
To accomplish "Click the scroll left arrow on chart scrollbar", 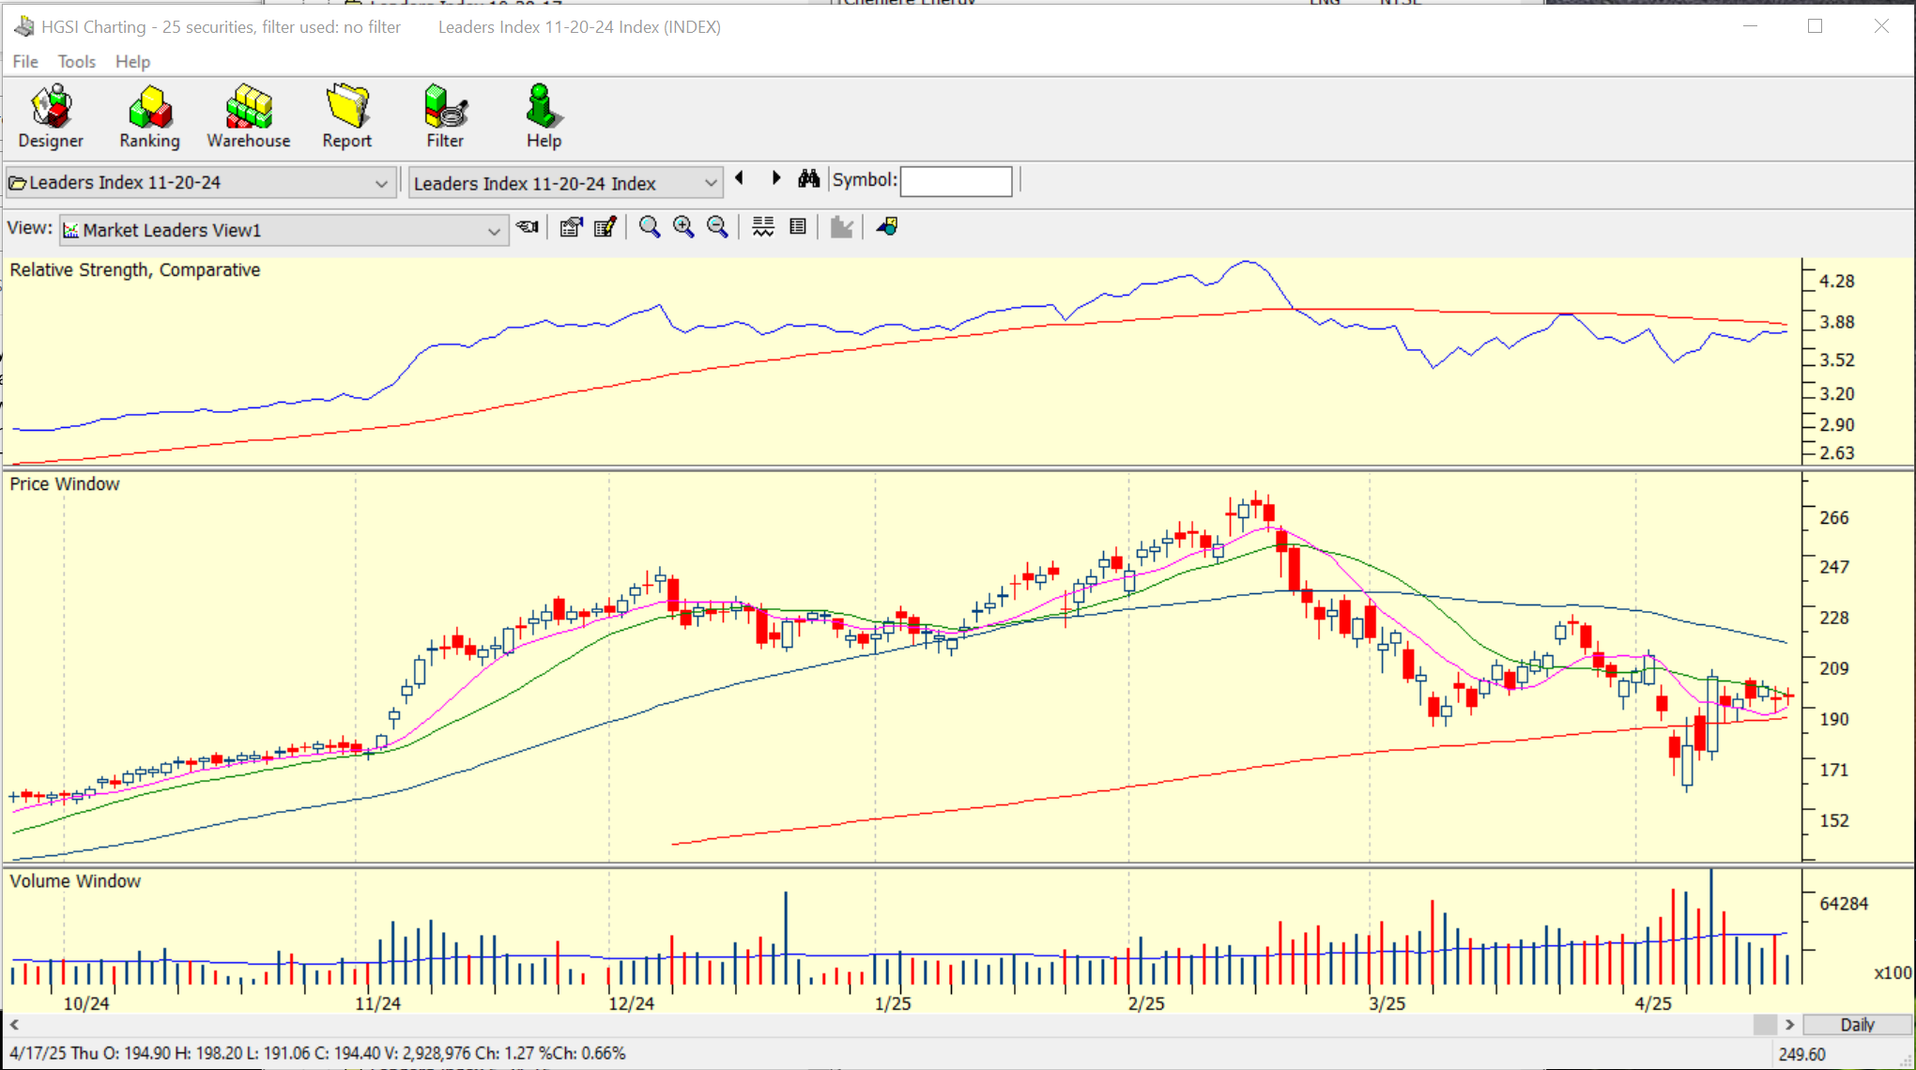I will (x=14, y=1025).
